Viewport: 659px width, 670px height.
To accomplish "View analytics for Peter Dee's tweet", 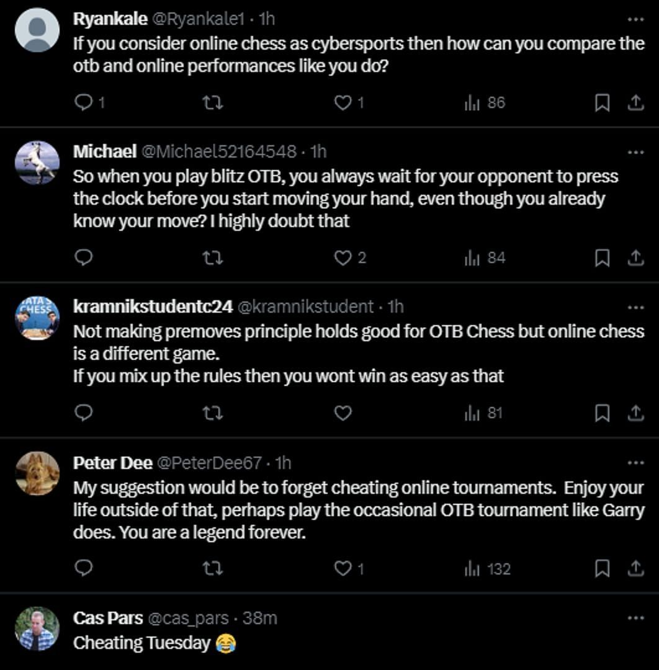I will [487, 568].
